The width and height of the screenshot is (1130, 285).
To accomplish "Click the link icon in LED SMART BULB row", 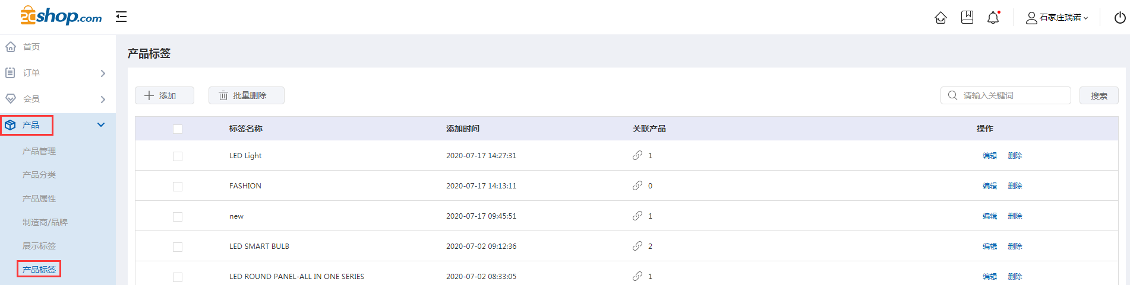I will click(x=637, y=246).
